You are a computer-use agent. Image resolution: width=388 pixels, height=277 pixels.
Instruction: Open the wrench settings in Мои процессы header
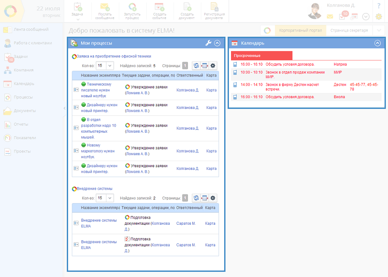click(208, 43)
